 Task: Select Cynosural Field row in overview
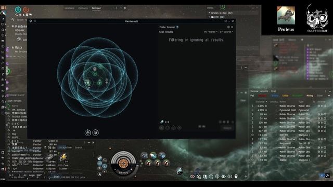(x=290, y=110)
